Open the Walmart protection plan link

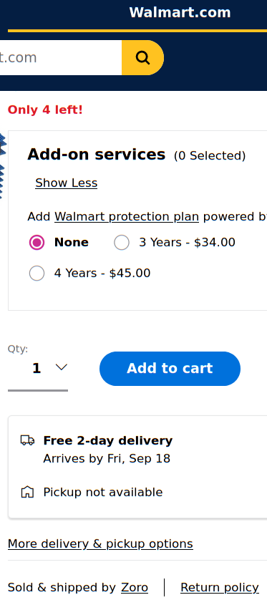[127, 217]
